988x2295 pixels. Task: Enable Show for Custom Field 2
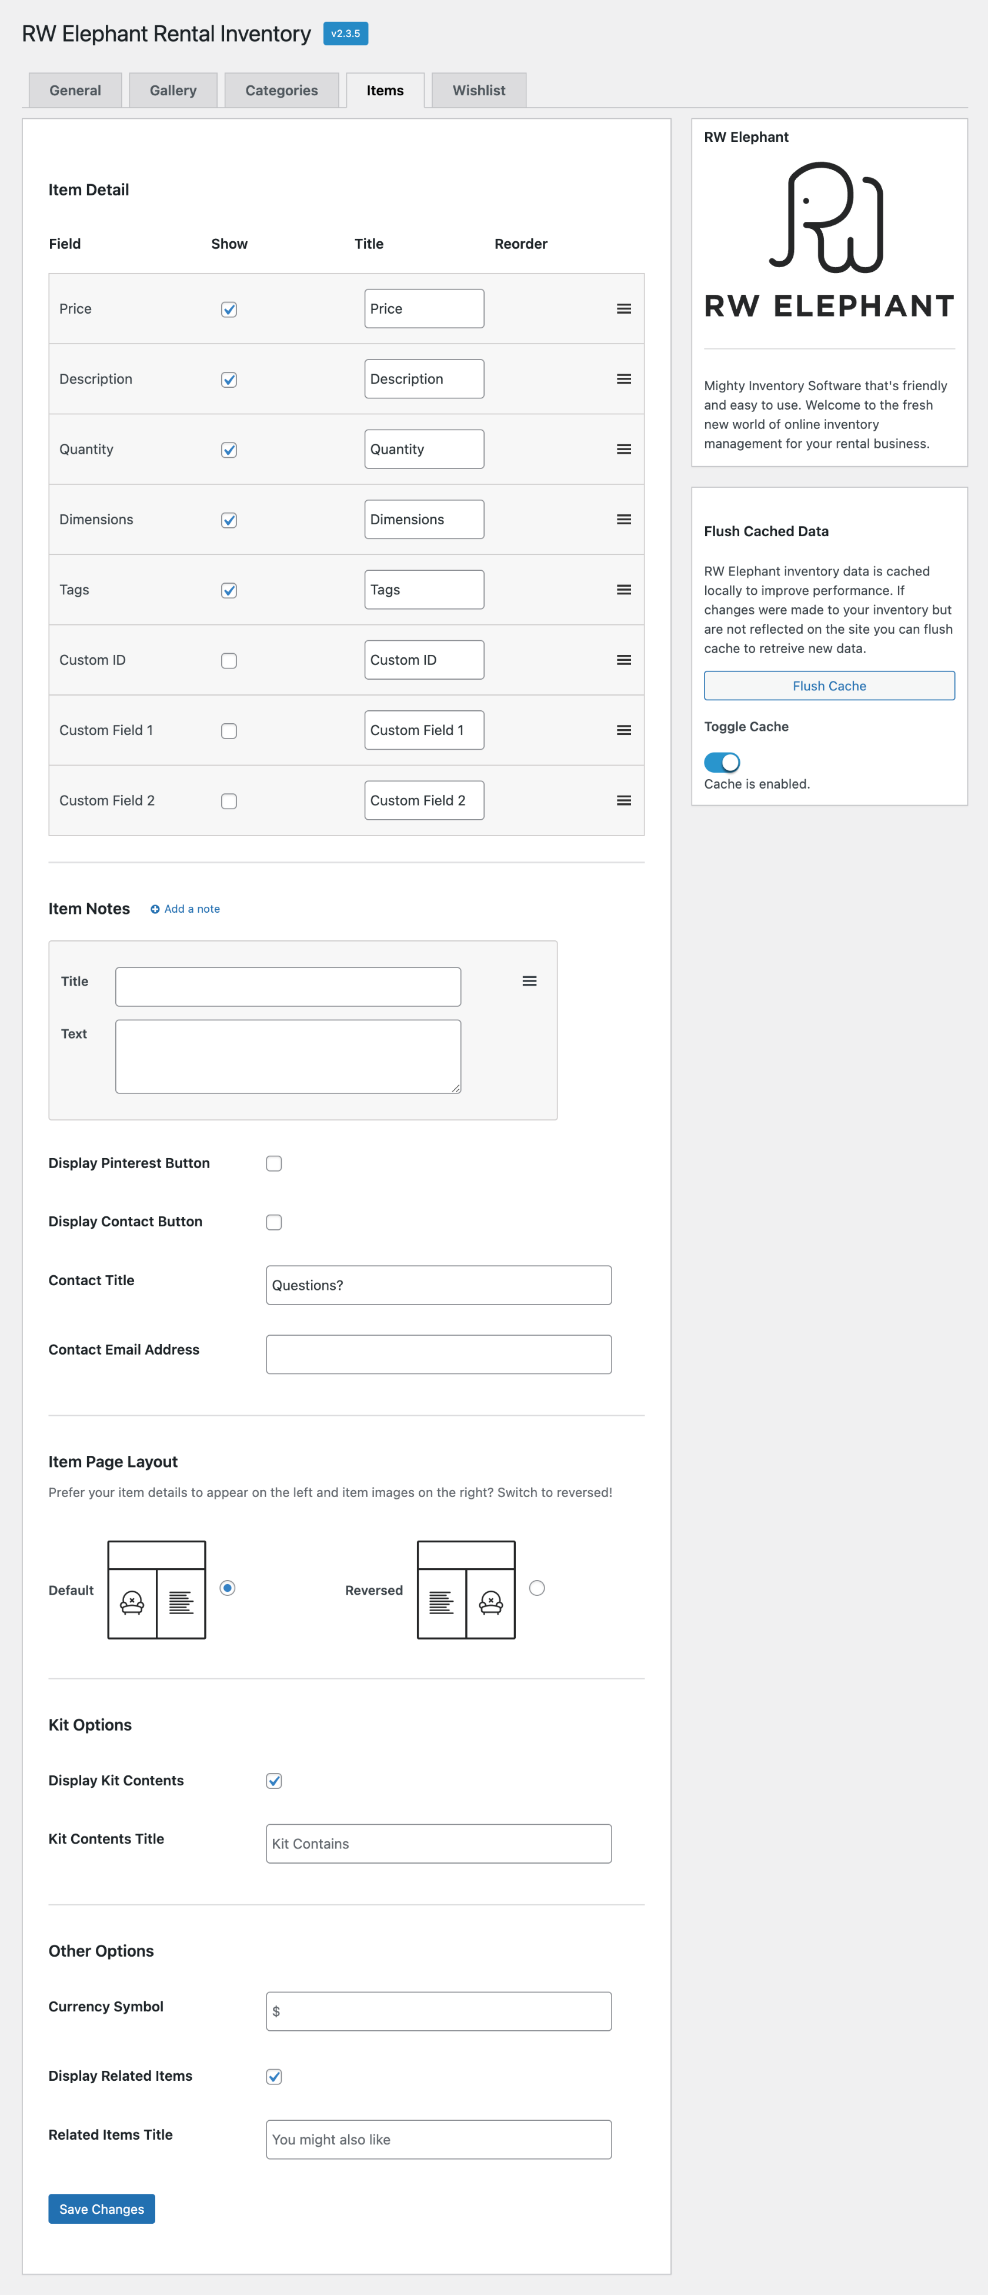click(229, 802)
